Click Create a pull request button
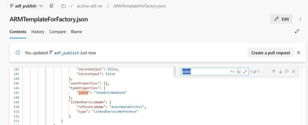The image size is (308, 125). (270, 53)
